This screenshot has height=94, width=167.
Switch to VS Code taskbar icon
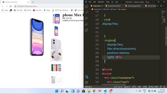(105, 91)
